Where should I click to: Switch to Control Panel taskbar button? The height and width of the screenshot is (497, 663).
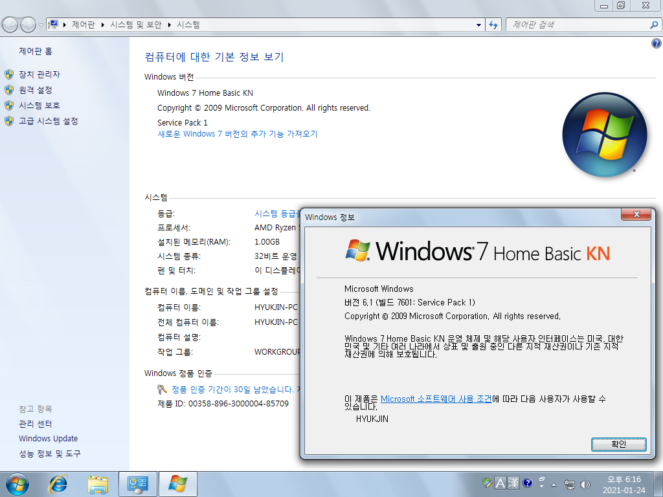138,484
